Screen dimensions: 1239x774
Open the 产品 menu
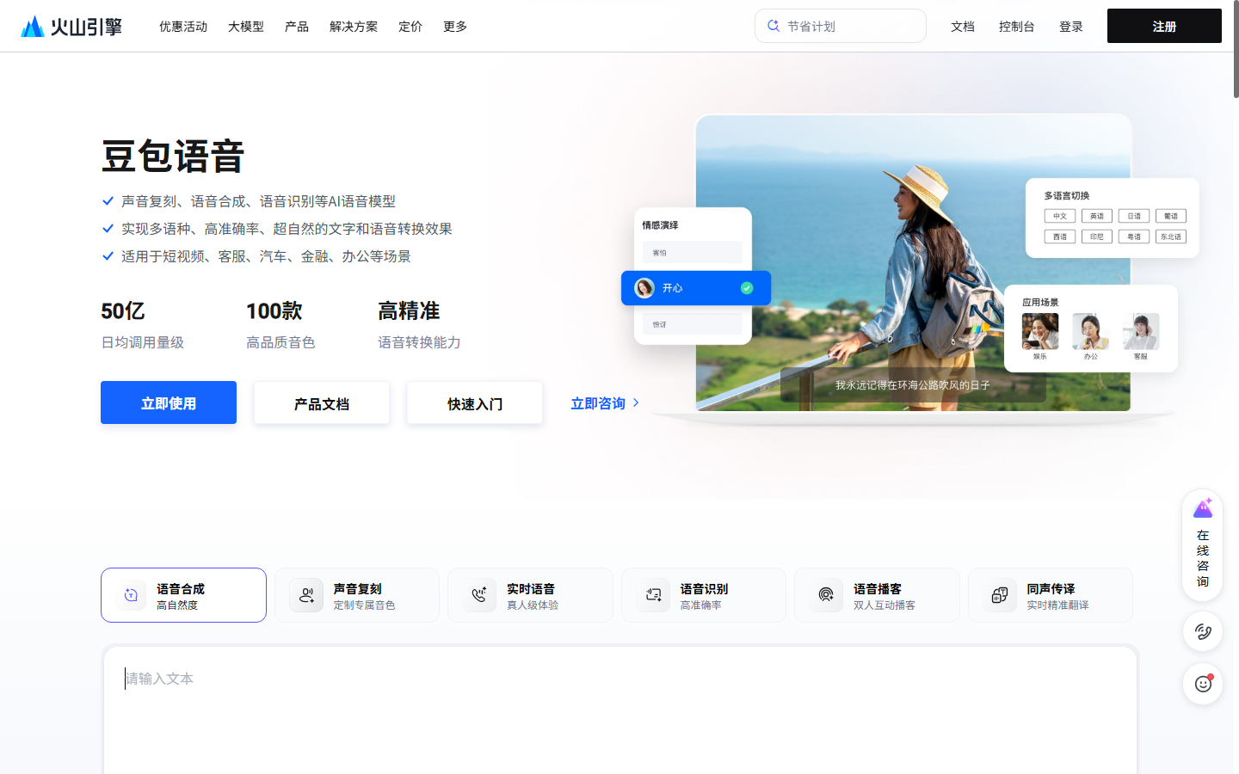pyautogui.click(x=297, y=27)
